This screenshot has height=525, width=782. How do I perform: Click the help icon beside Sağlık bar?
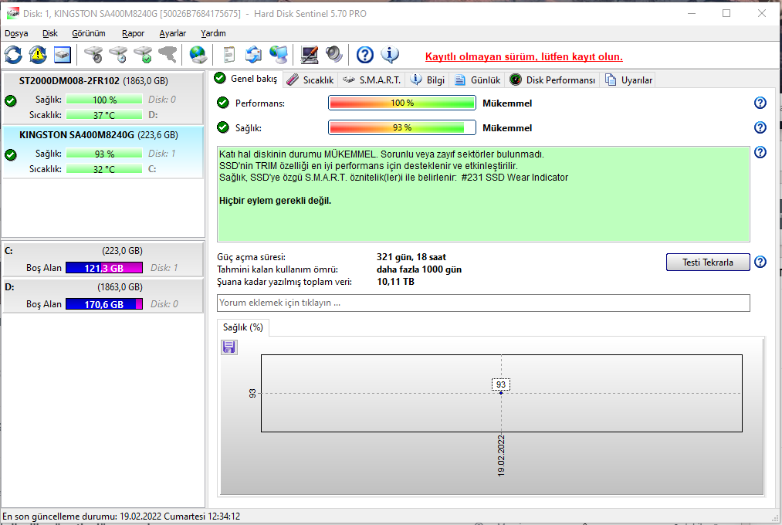pos(760,127)
